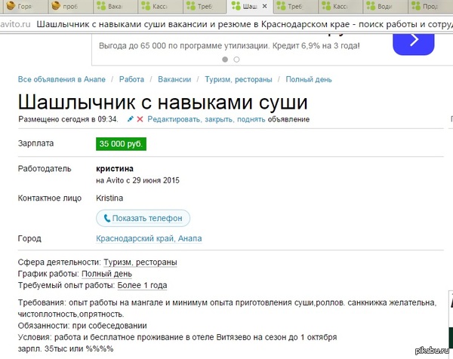Close the active 'Шаш' tab

264,6
